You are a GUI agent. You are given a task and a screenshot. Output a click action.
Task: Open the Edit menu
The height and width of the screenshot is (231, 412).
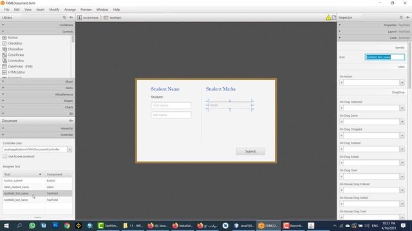[x=17, y=10]
